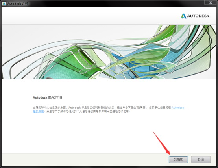
Task: Click the Autodesk triangular A logo mark
Action: 184,16
